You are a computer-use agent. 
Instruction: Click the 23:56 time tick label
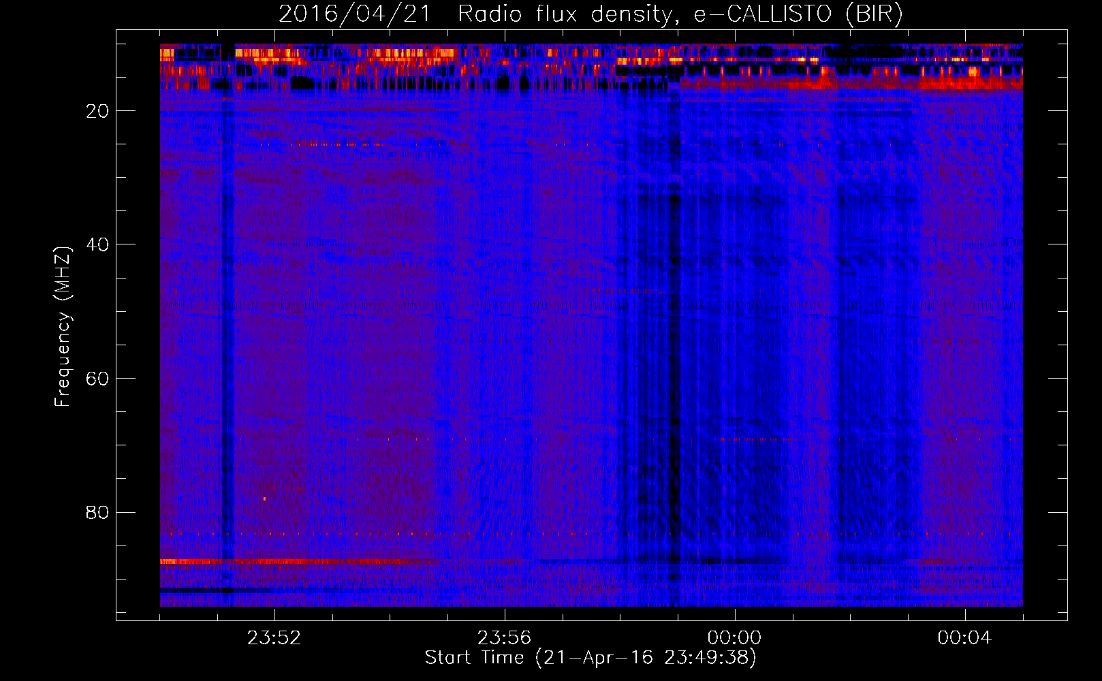(504, 638)
